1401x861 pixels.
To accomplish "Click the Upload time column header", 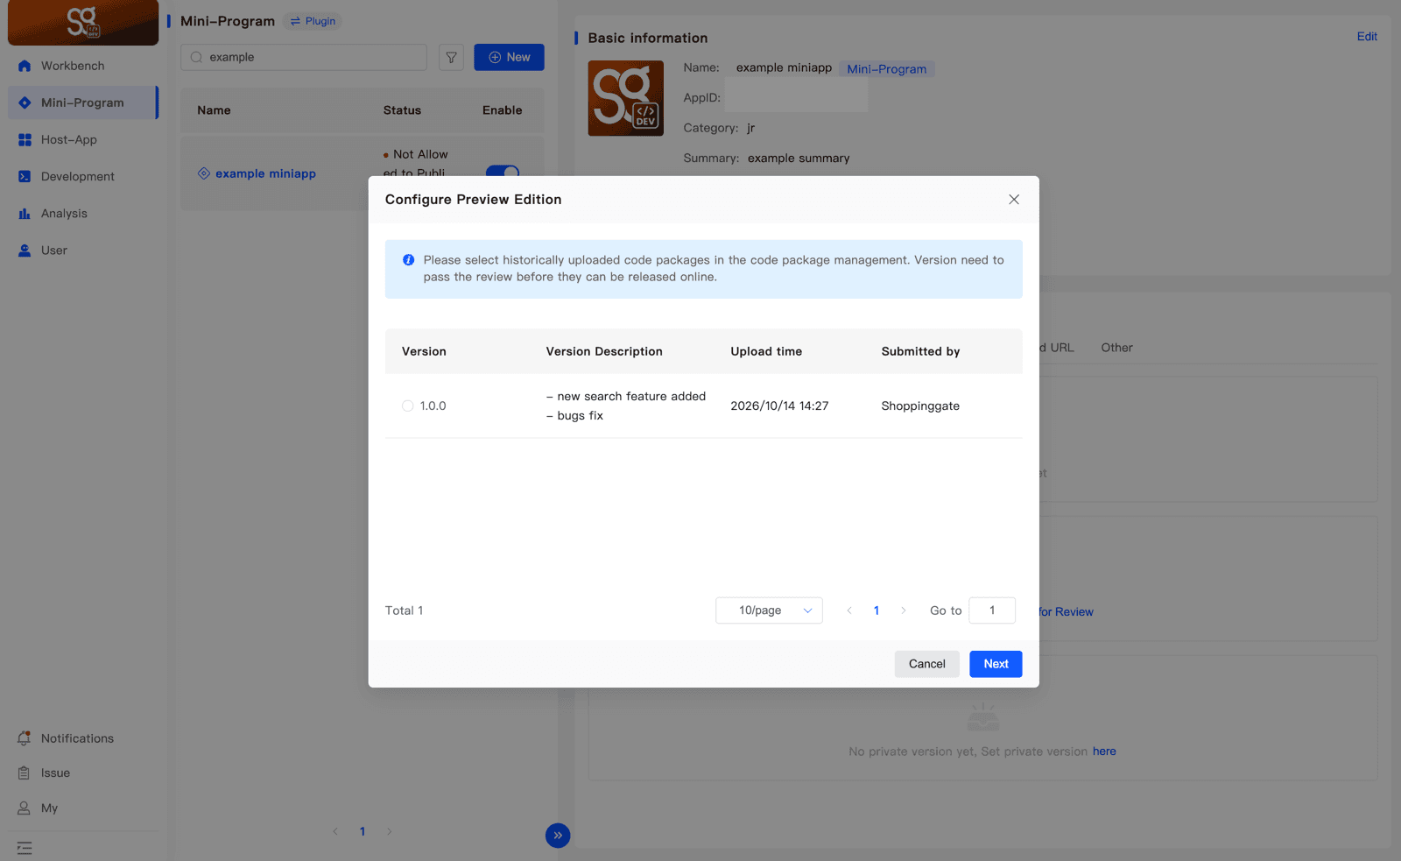I will (766, 351).
